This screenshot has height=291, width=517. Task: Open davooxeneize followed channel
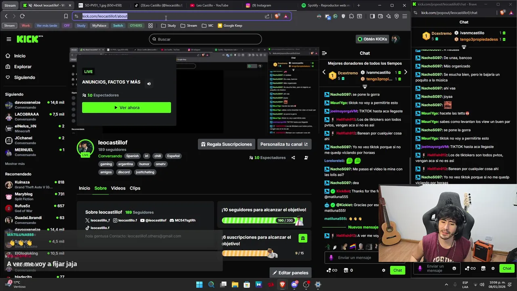[x=34, y=105]
